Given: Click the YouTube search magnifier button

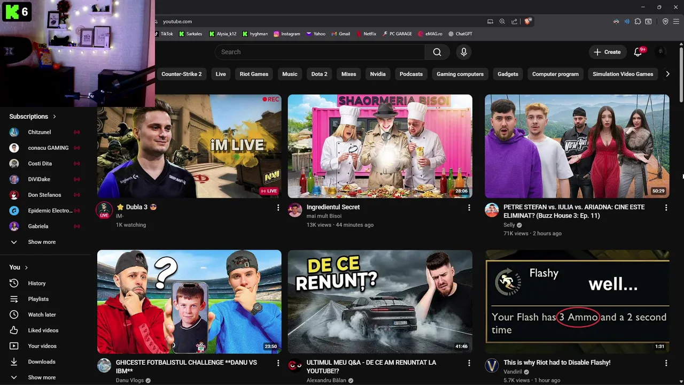Looking at the screenshot, I should click(437, 52).
